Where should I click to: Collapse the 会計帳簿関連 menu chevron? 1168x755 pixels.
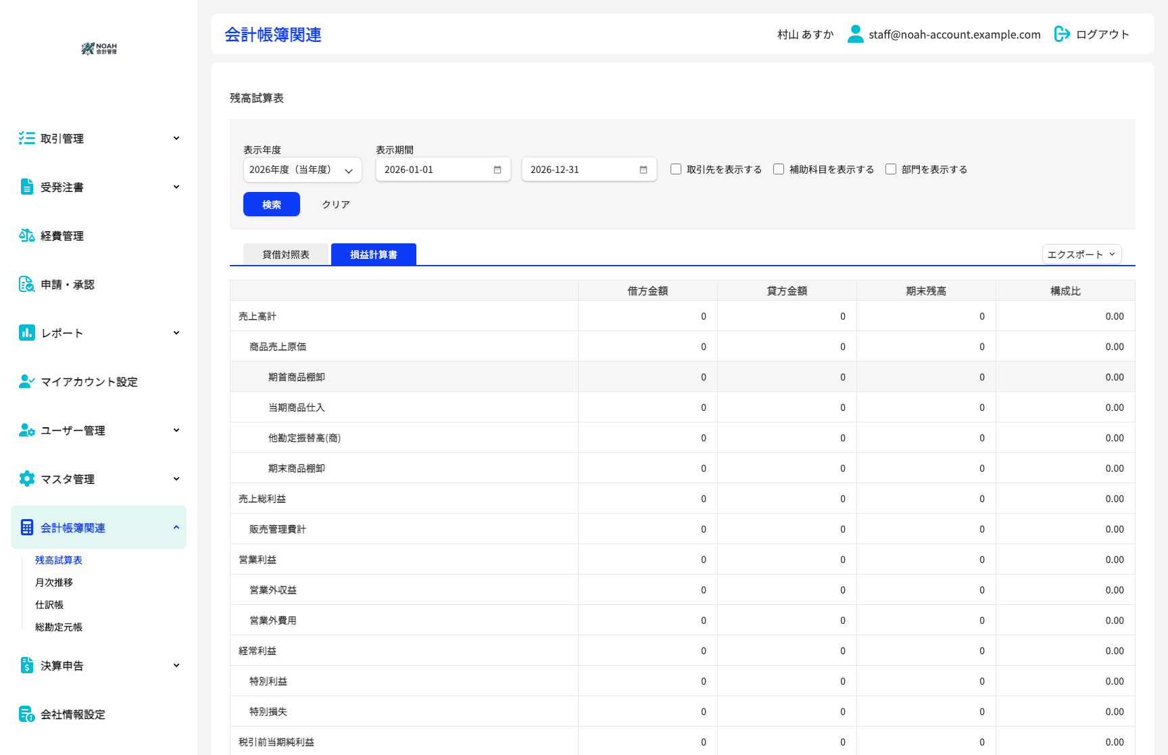point(176,527)
